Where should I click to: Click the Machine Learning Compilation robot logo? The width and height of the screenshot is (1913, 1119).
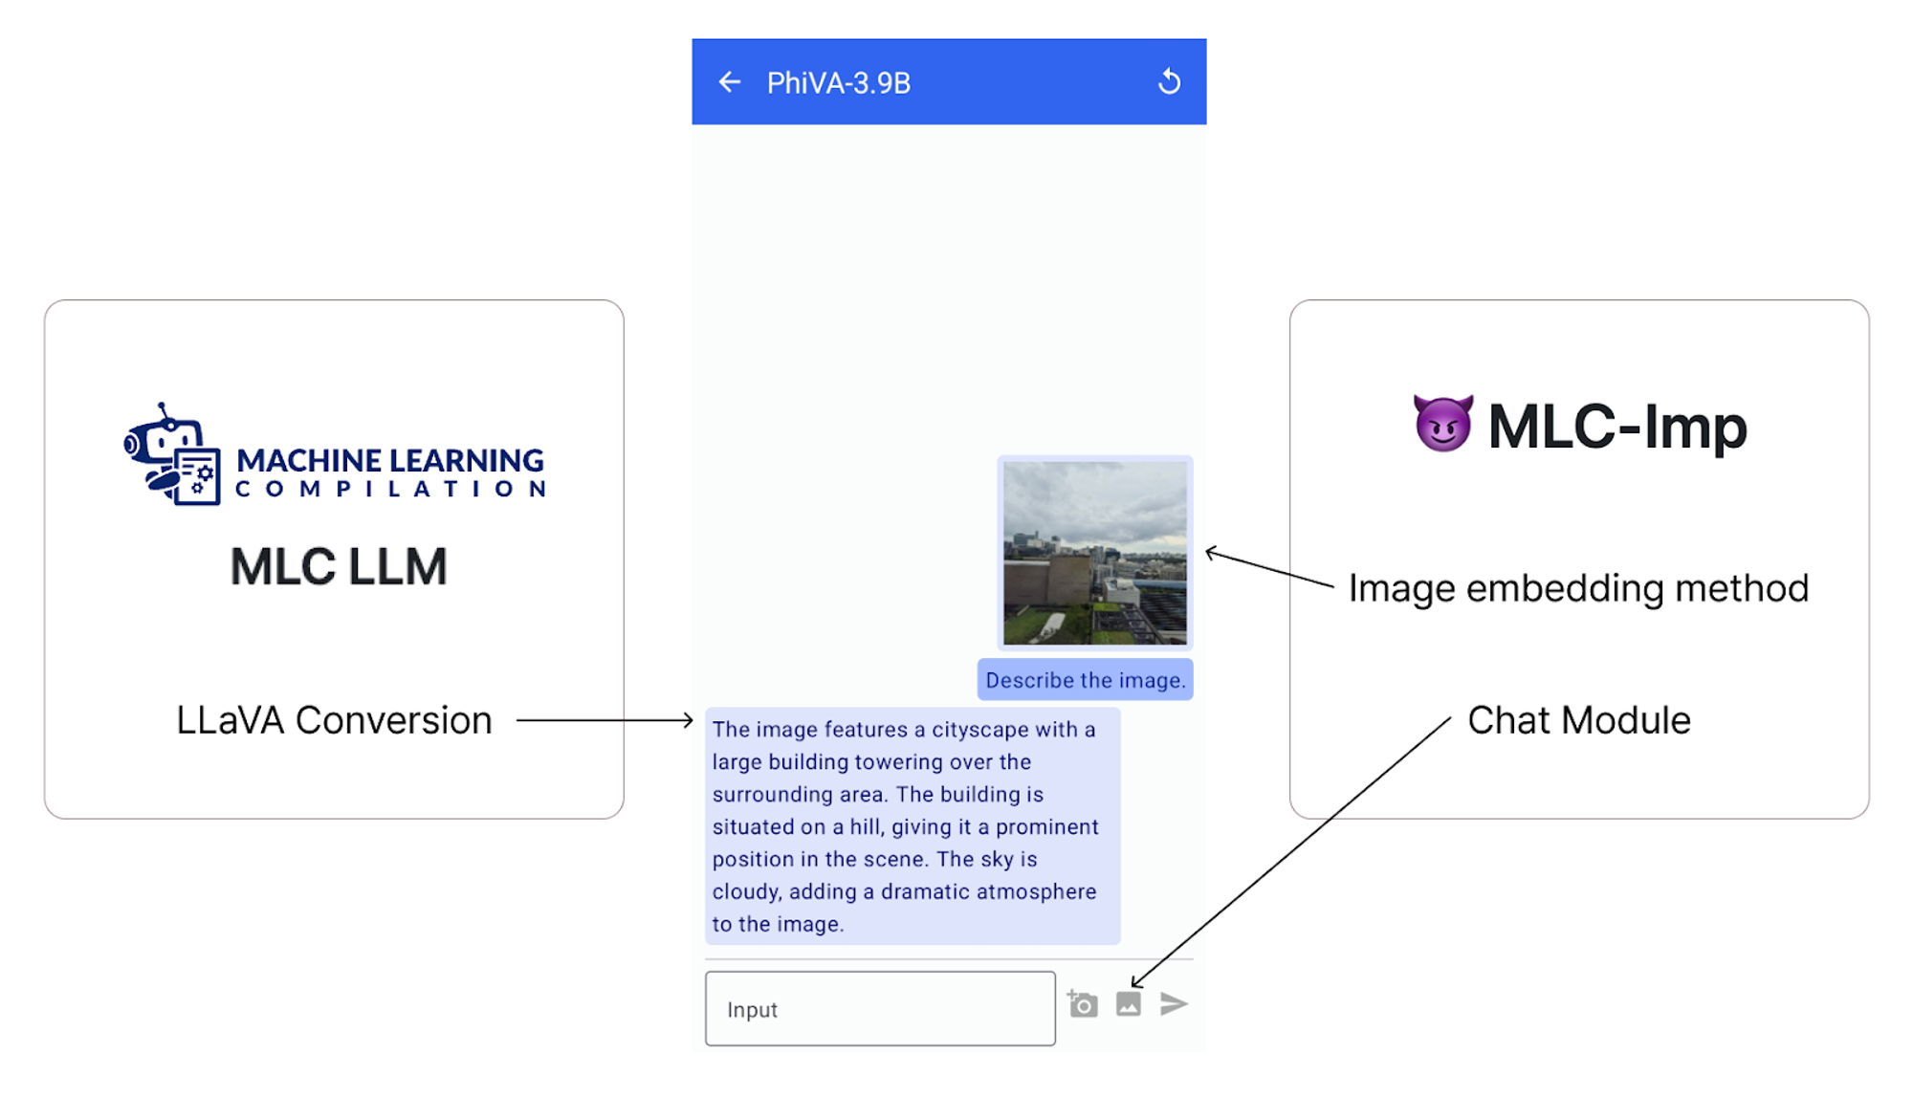[172, 454]
